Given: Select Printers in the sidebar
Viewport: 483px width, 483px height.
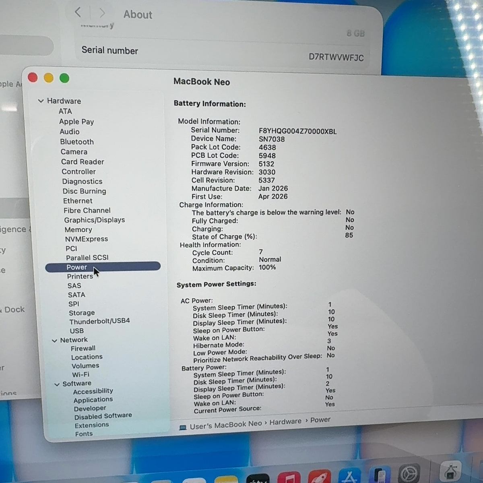Looking at the screenshot, I should click(x=80, y=277).
